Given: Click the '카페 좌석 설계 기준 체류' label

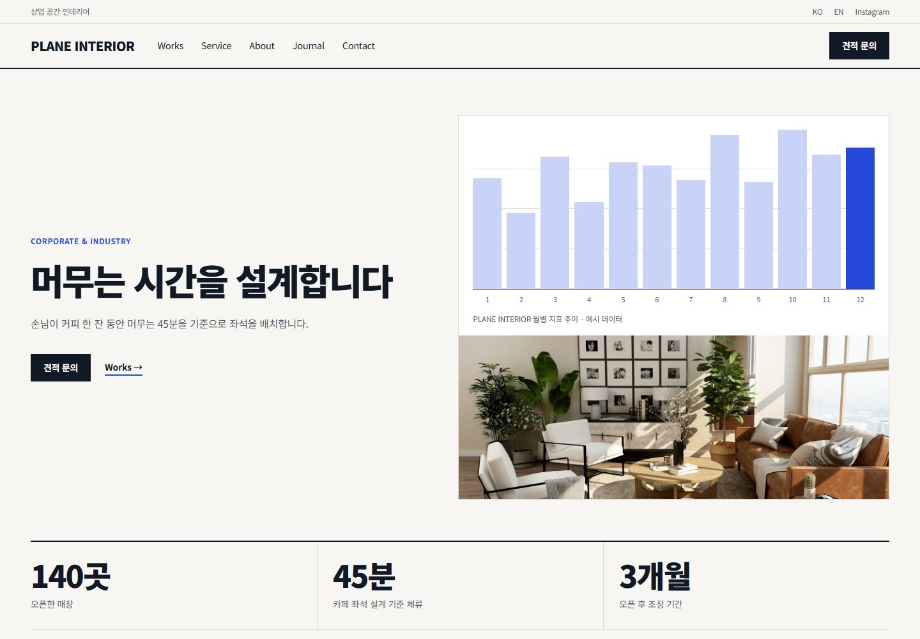Looking at the screenshot, I should tap(378, 604).
